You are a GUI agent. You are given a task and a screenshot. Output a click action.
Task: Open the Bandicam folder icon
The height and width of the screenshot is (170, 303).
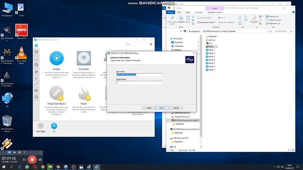(x=15, y=152)
